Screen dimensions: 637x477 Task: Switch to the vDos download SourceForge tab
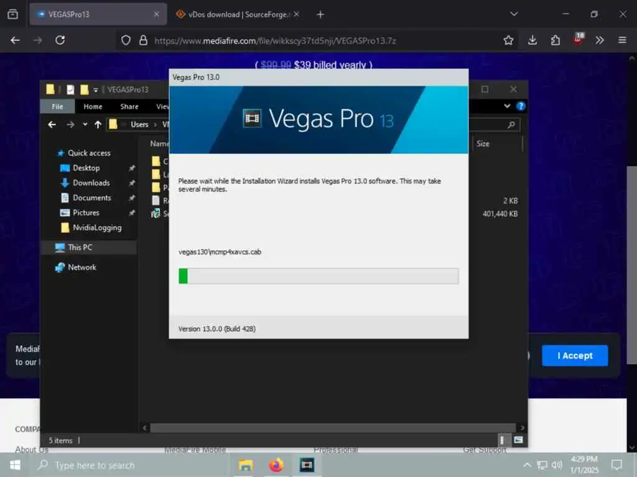pyautogui.click(x=238, y=15)
